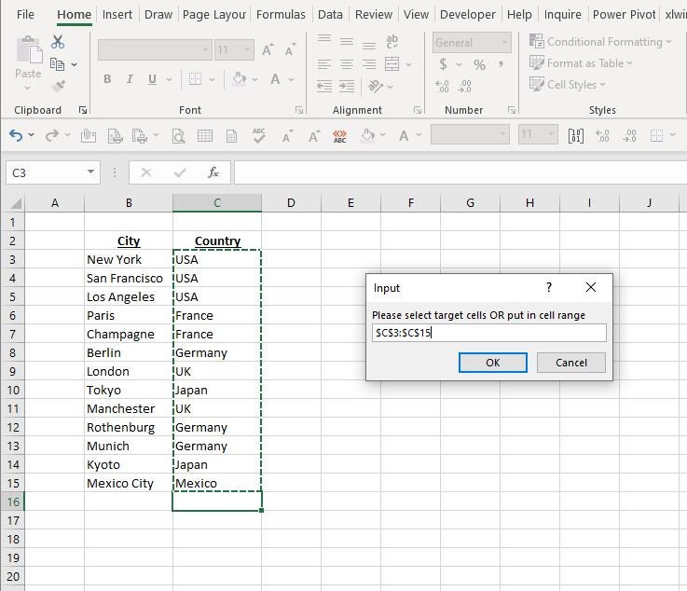Select the cell containing Mexico City

click(x=129, y=483)
